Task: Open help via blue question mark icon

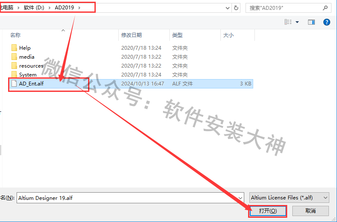Action: pos(326,22)
